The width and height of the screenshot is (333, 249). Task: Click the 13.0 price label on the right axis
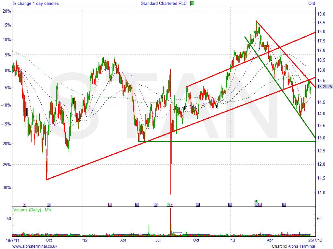(321, 137)
